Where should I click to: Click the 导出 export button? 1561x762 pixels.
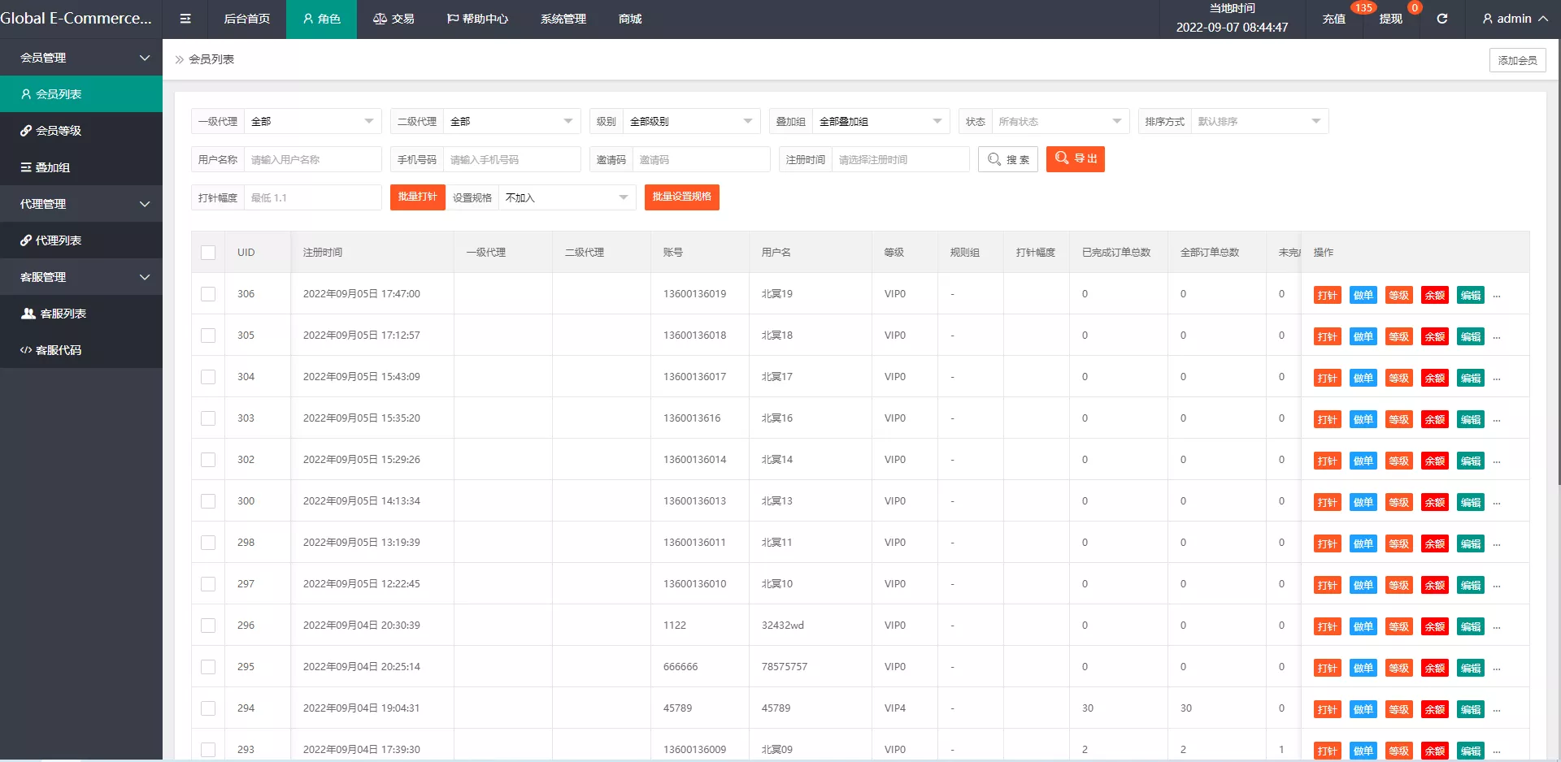pos(1075,159)
